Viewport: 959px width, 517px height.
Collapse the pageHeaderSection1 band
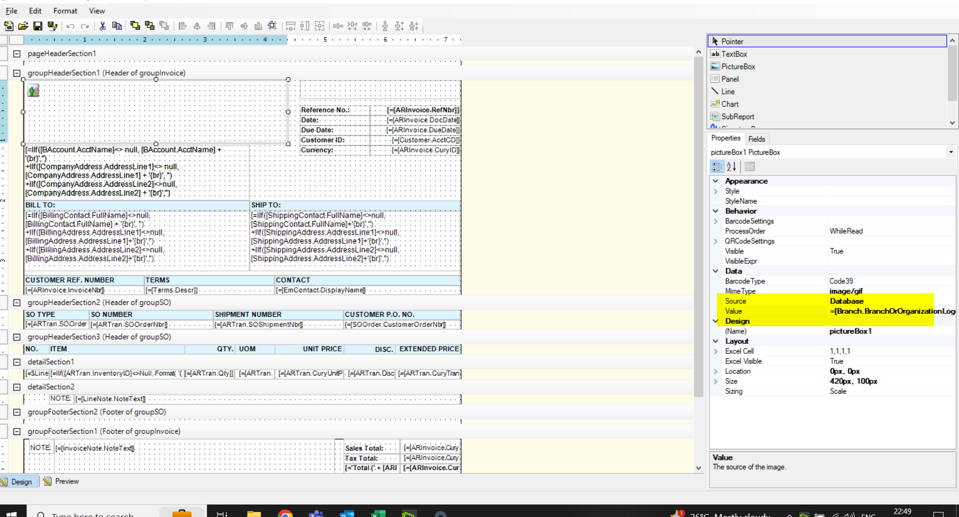(17, 54)
